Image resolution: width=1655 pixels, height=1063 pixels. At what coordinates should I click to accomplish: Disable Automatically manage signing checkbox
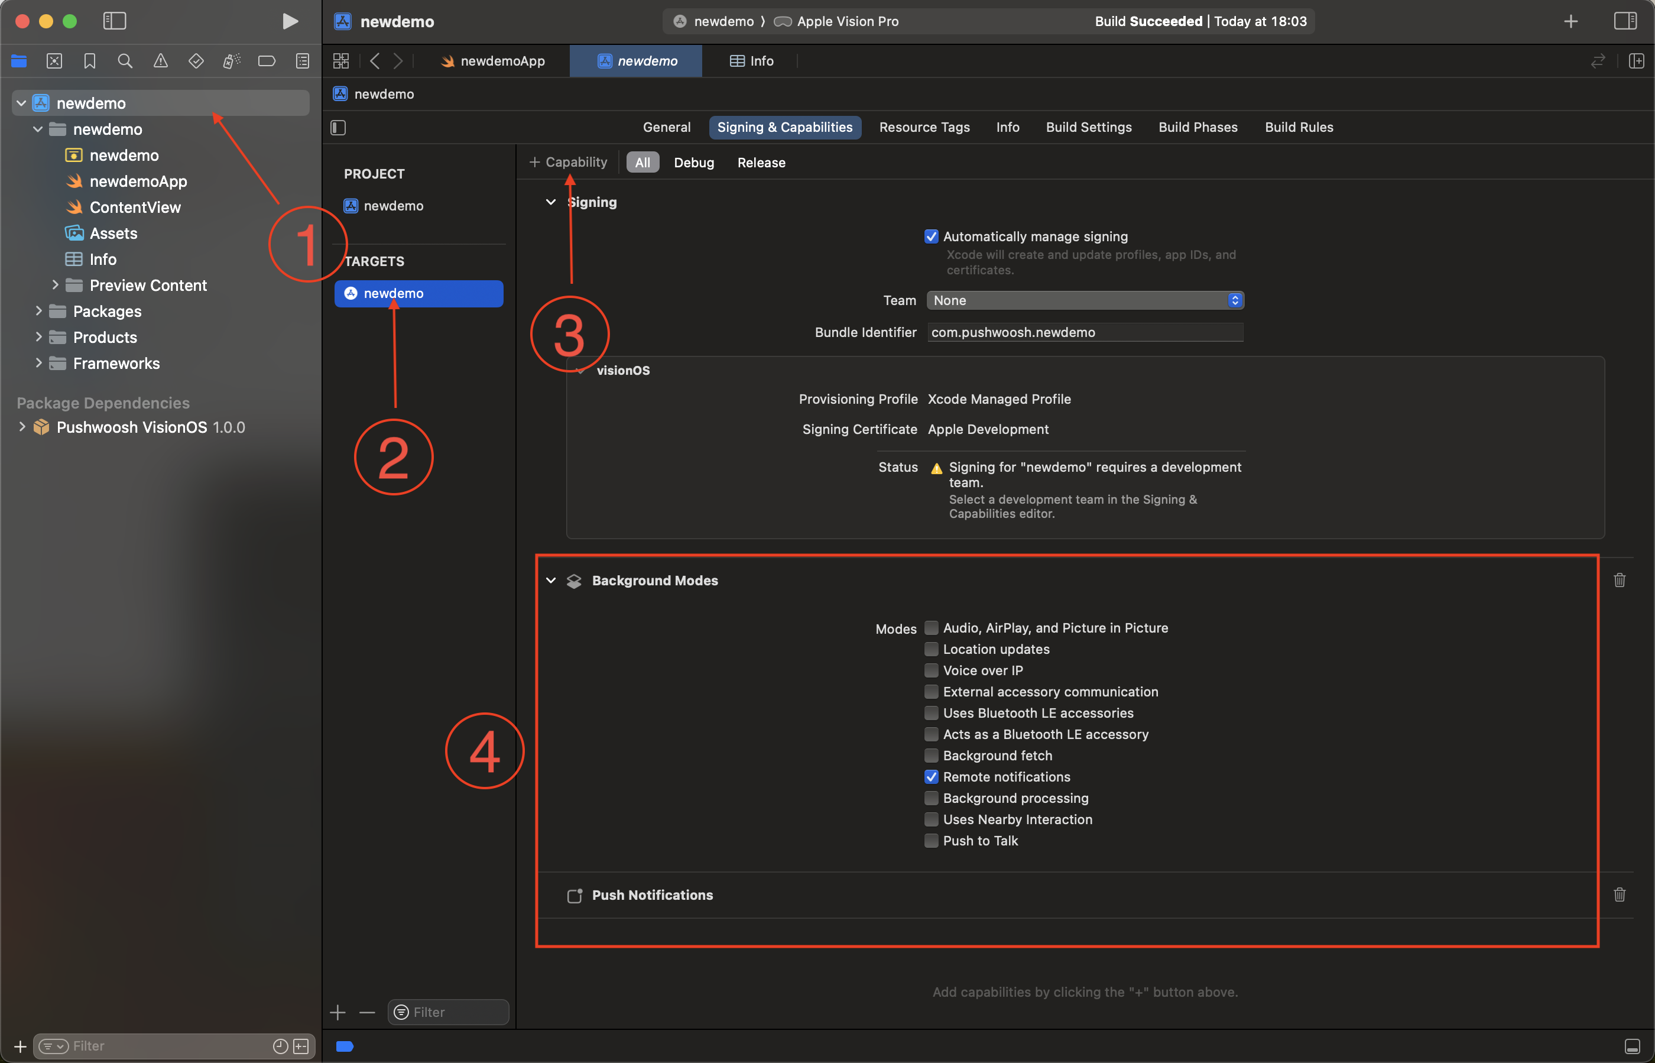931,236
